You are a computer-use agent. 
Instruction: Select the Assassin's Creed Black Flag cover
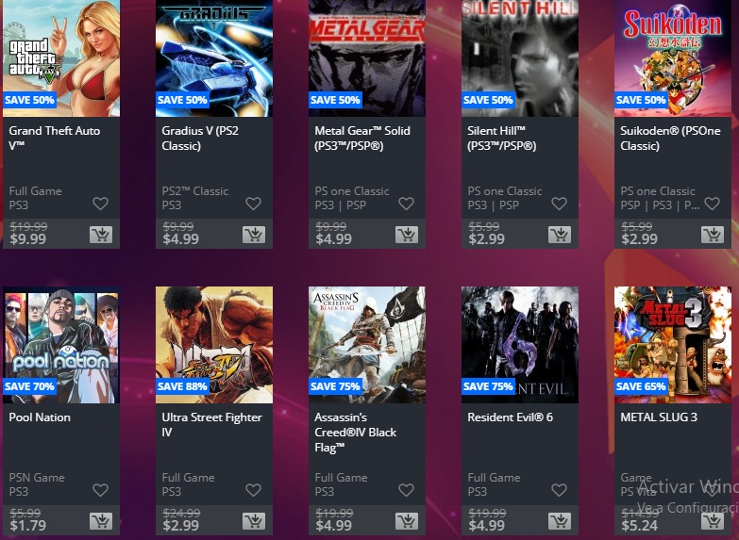click(367, 345)
